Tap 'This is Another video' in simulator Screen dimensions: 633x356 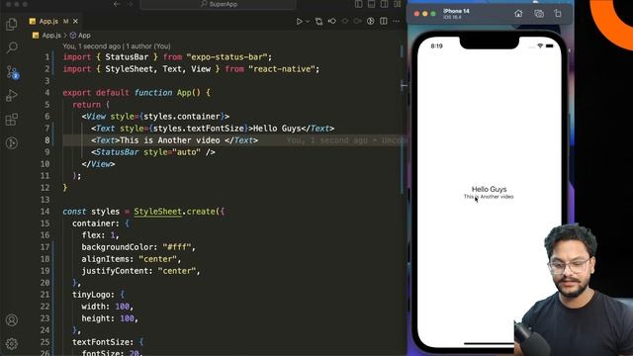tap(489, 197)
